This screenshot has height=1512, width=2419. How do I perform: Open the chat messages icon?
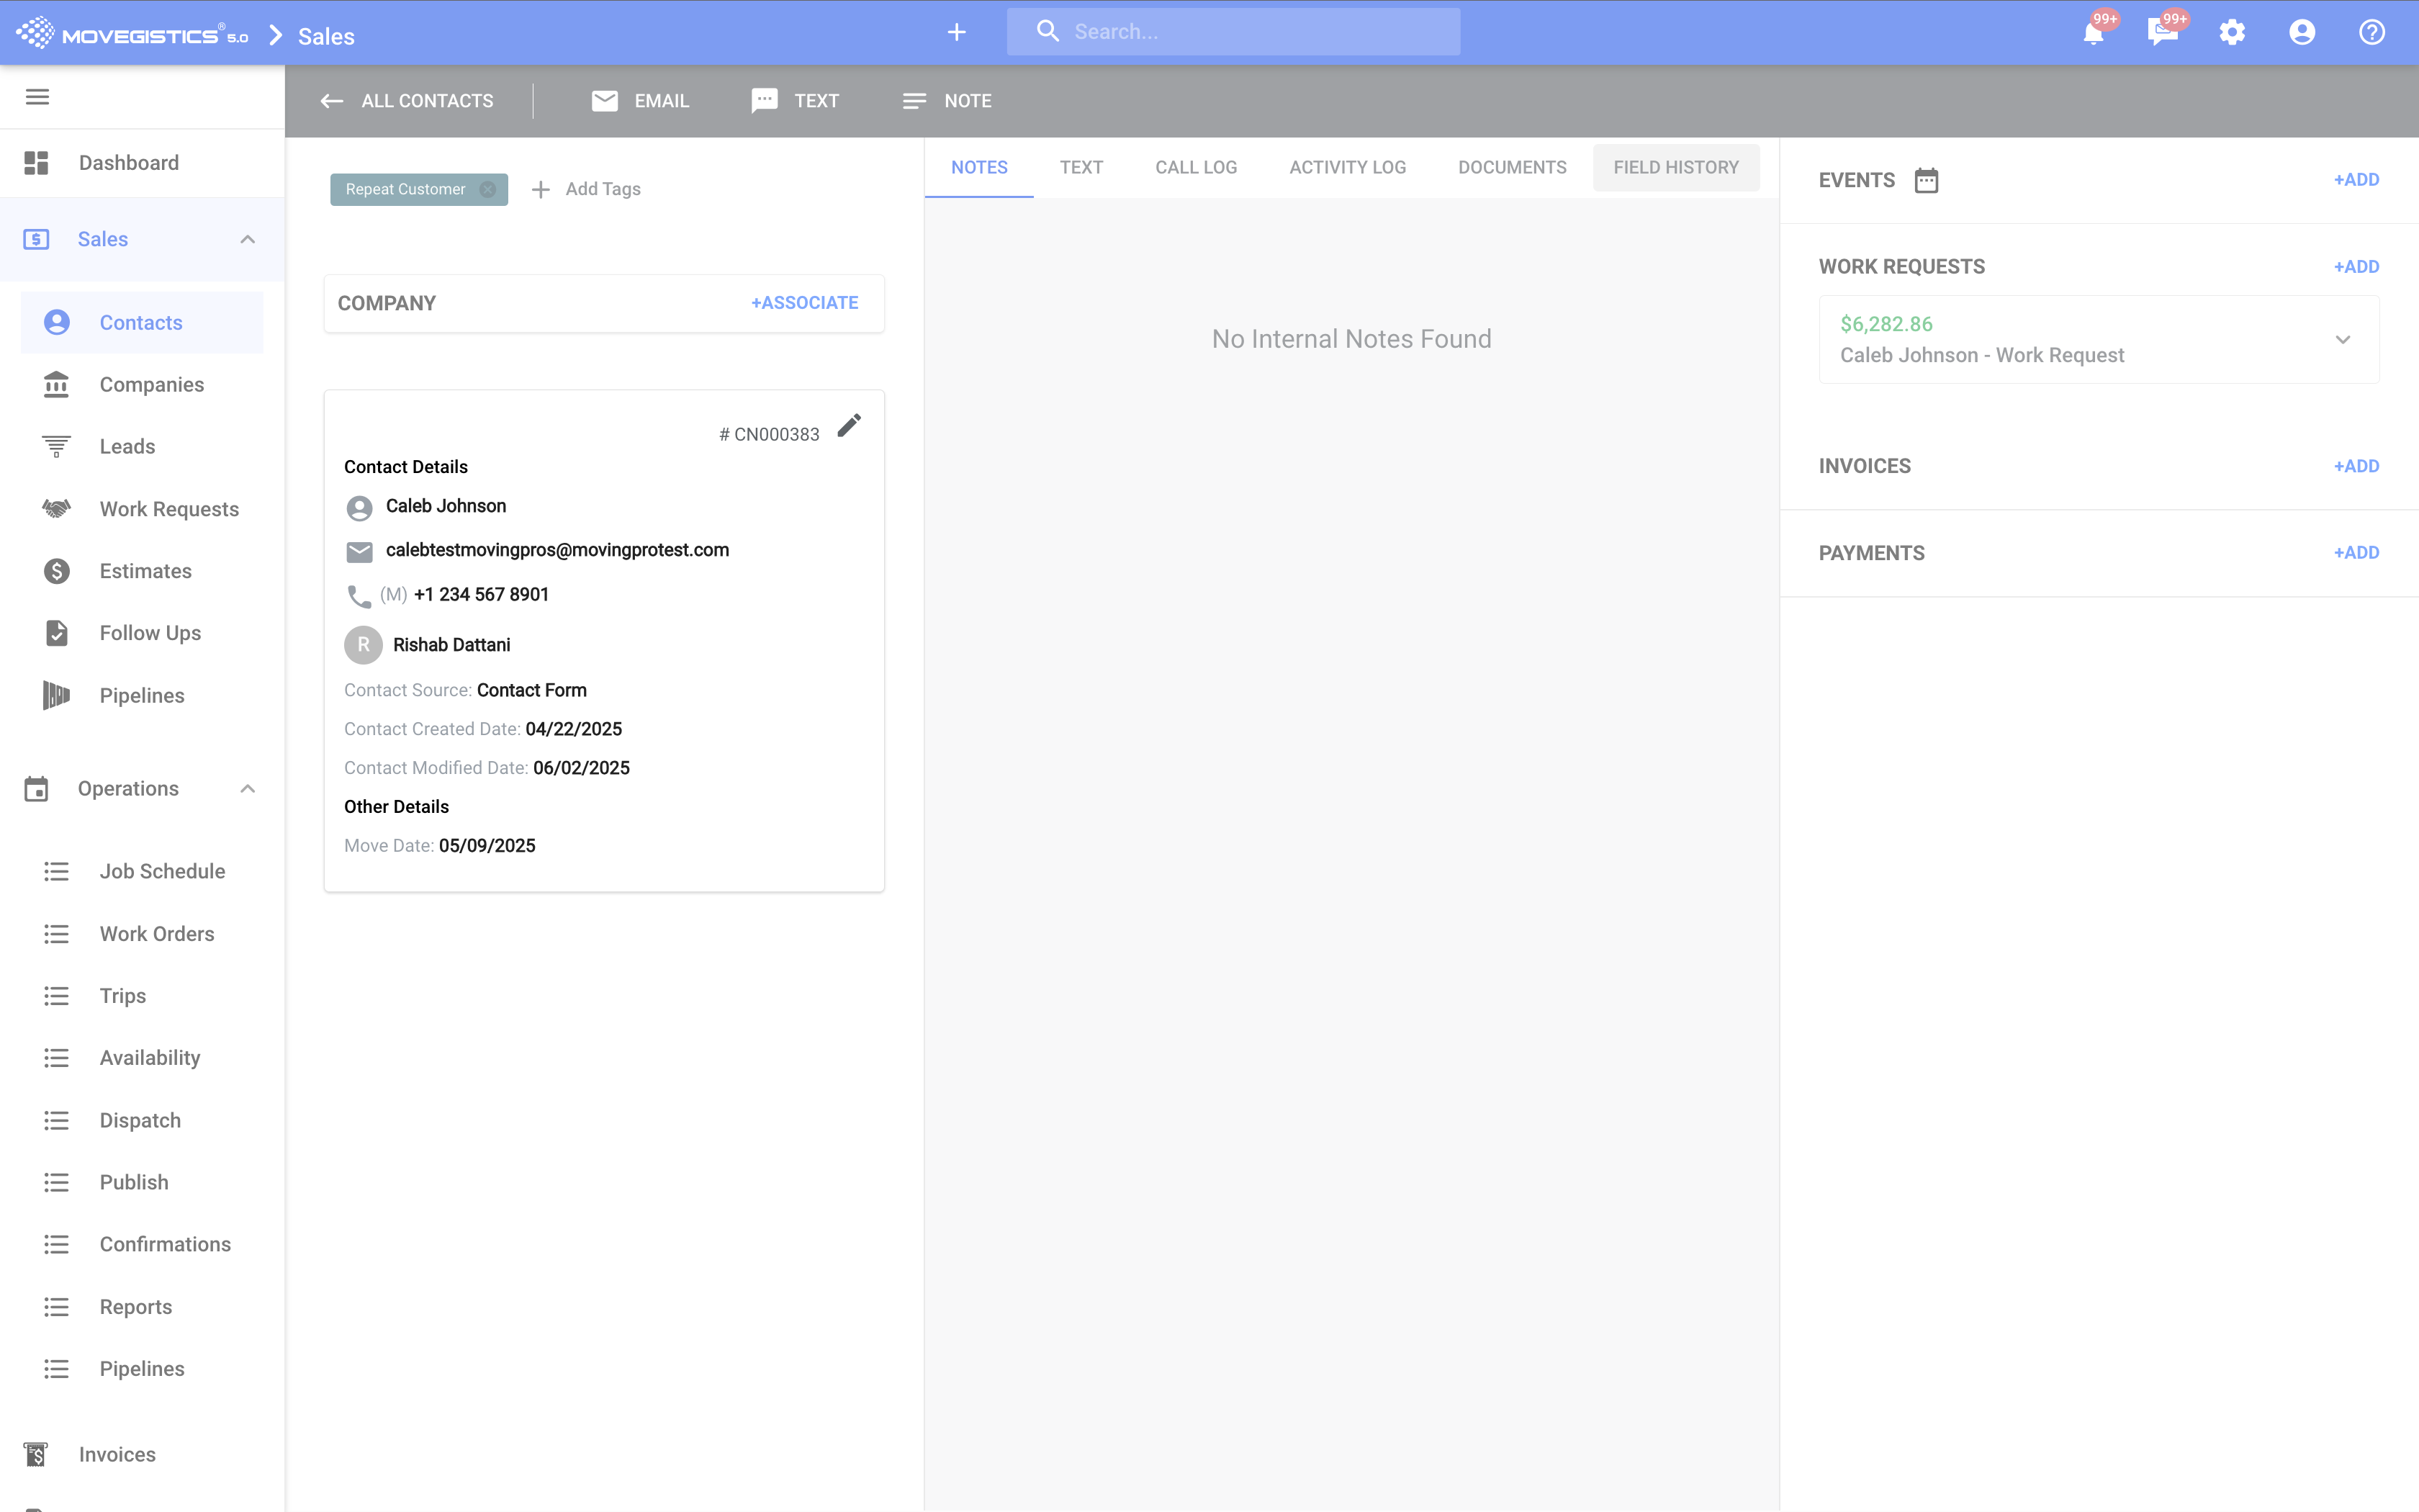point(2162,33)
